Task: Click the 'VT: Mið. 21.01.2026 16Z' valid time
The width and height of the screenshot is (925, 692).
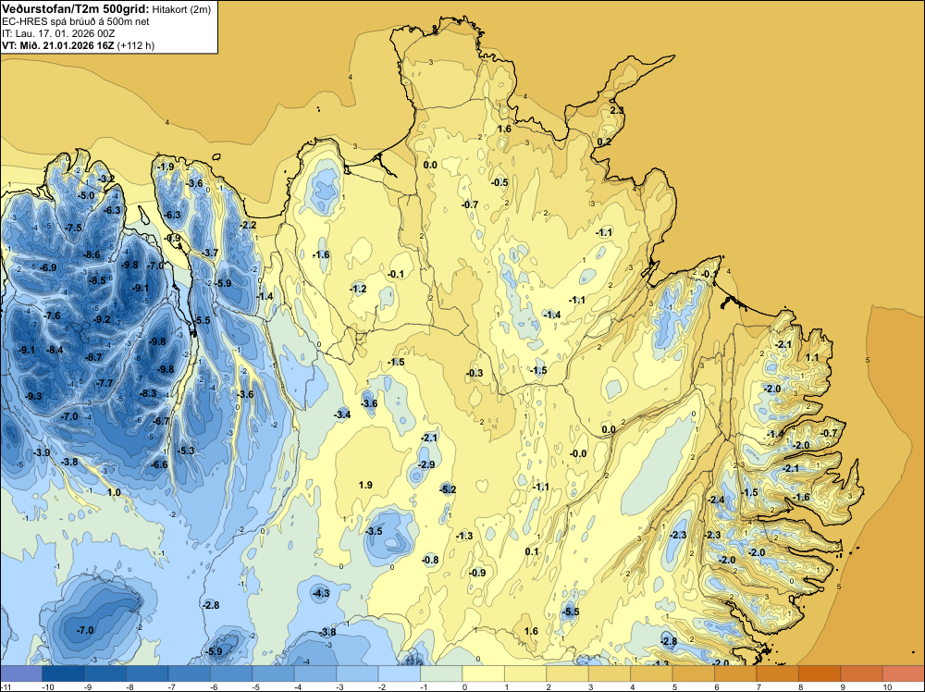Action: pos(57,45)
